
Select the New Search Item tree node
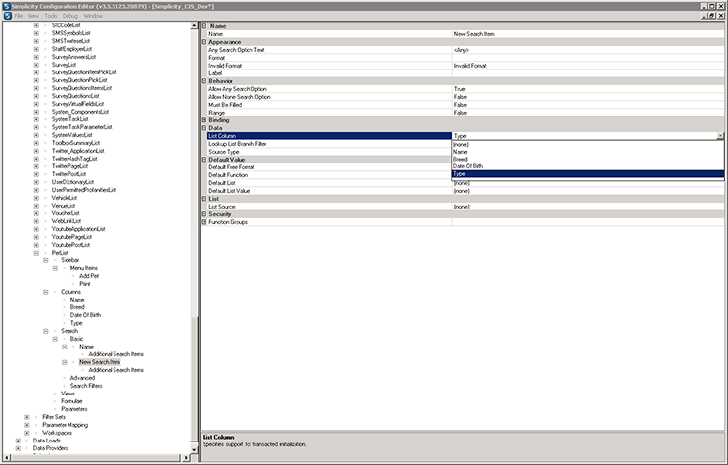[x=100, y=362]
